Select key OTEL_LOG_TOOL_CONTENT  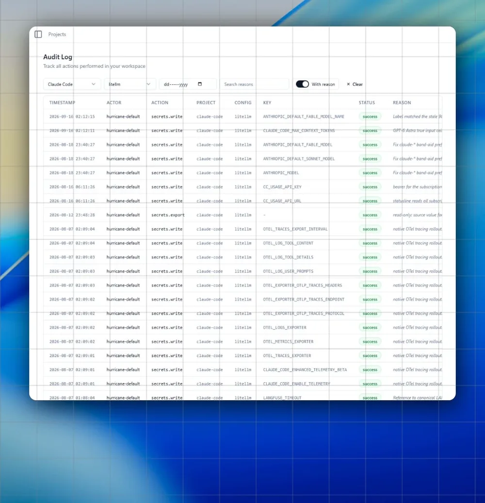(x=288, y=243)
